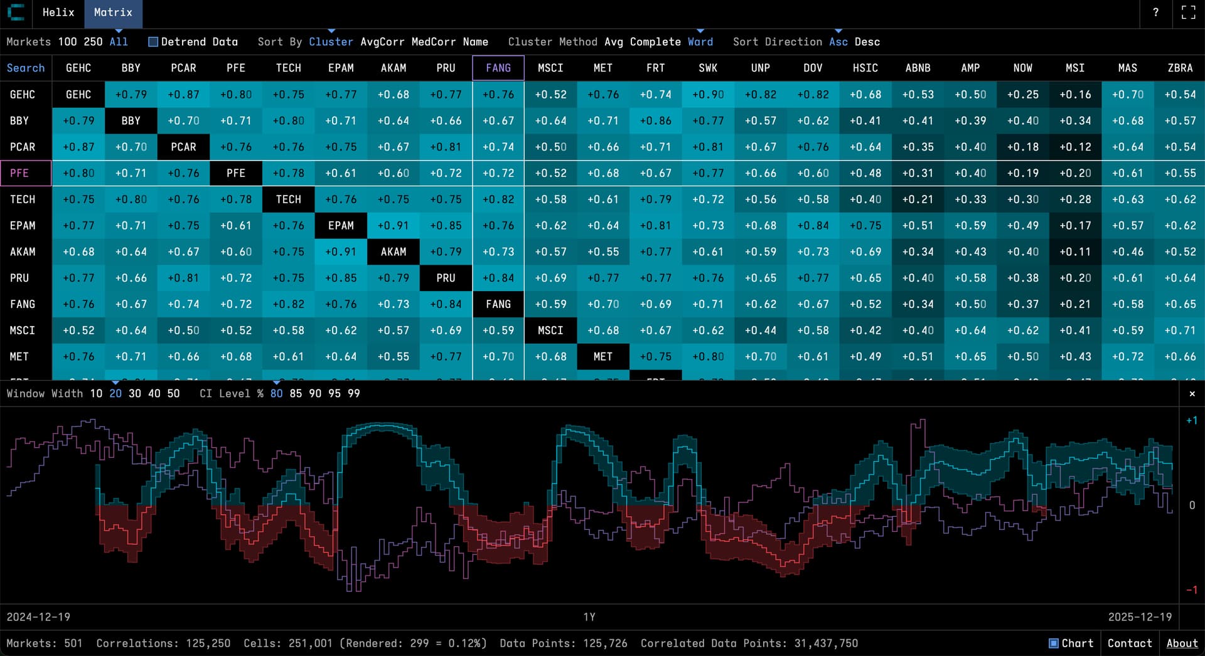Click the EPAM-AKAM +0.91 correlation cell
The image size is (1205, 656).
(x=394, y=226)
